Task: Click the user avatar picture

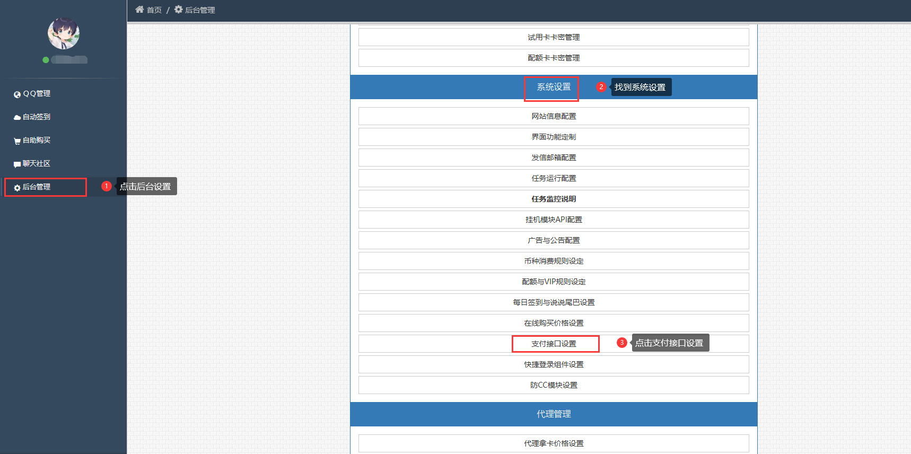Action: [64, 33]
